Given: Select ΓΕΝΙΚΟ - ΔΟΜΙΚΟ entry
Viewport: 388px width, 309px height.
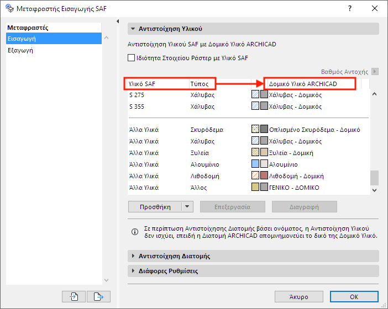Looking at the screenshot, I should click(294, 187).
